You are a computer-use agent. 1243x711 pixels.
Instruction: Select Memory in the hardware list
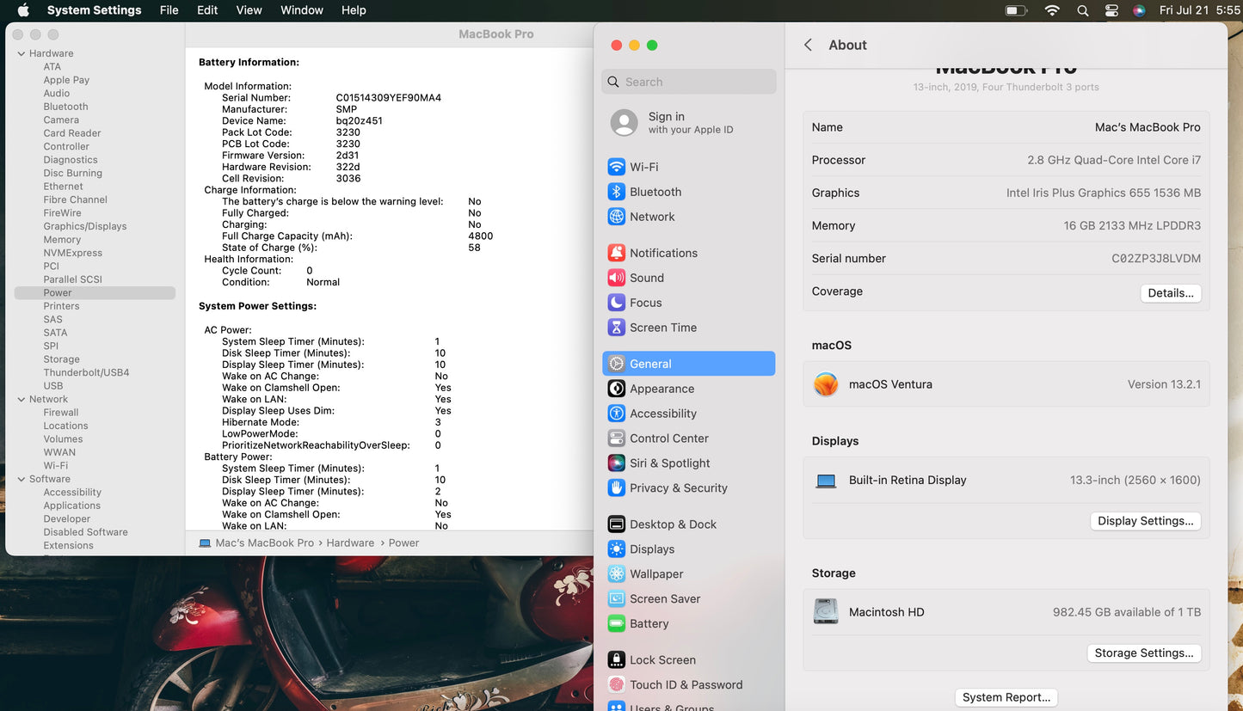click(62, 240)
